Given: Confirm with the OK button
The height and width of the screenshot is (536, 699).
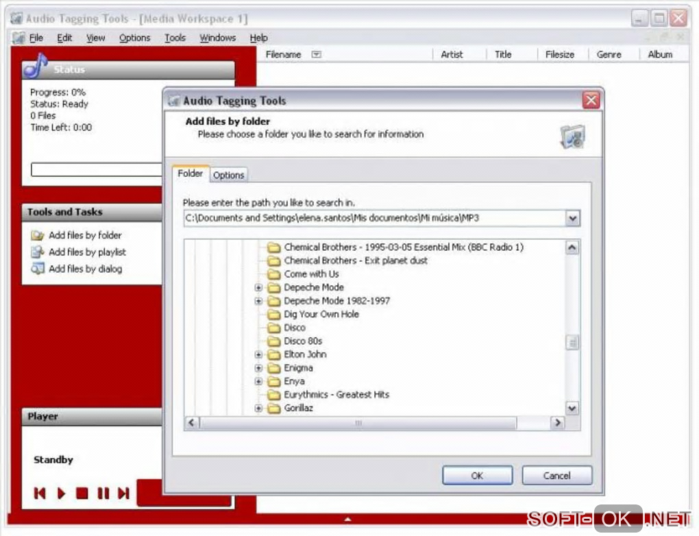Looking at the screenshot, I should (x=477, y=476).
